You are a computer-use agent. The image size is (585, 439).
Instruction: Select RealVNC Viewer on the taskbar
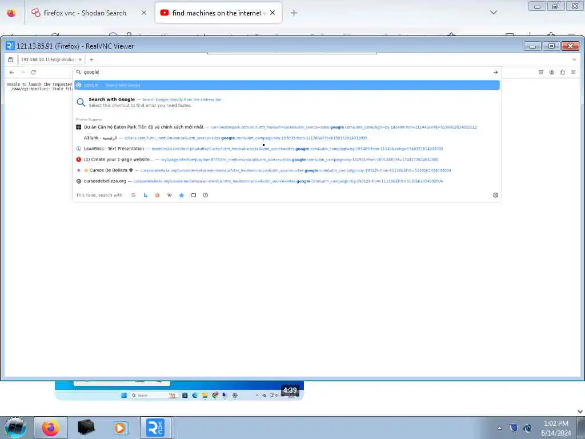155,428
